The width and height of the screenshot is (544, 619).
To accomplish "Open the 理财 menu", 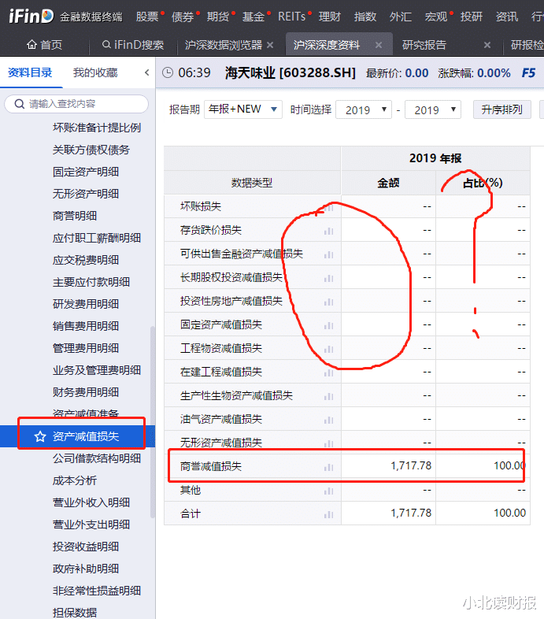I will 330,17.
